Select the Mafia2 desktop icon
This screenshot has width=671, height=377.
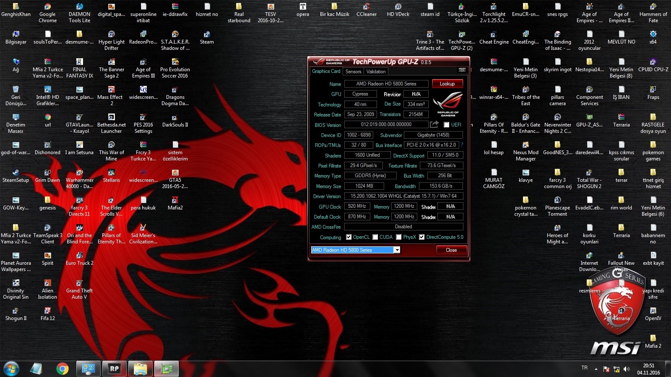pyautogui.click(x=175, y=203)
